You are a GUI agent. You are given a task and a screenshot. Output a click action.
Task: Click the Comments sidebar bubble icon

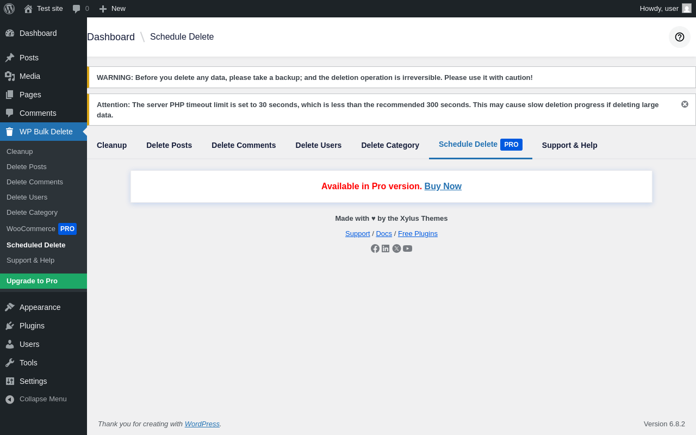pyautogui.click(x=10, y=113)
